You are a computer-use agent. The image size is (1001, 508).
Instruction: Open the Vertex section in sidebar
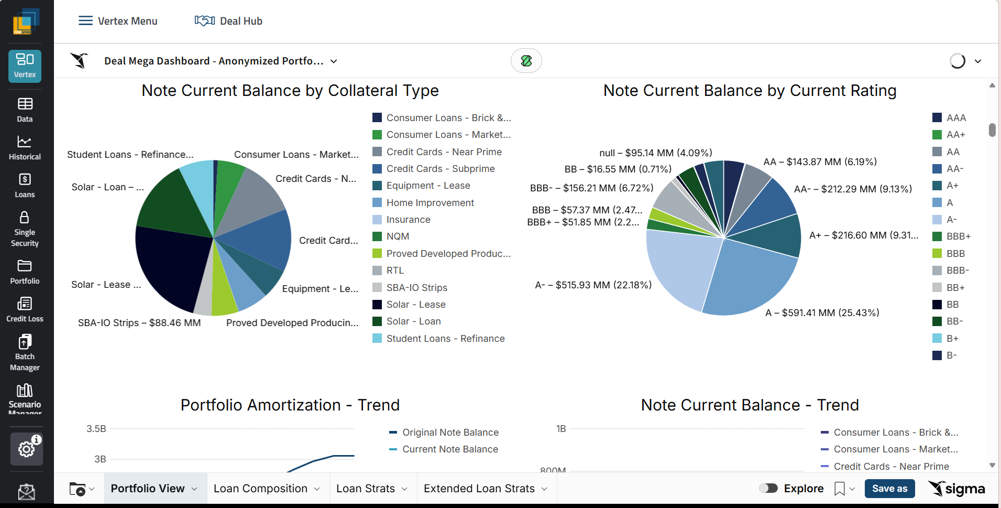pos(25,66)
